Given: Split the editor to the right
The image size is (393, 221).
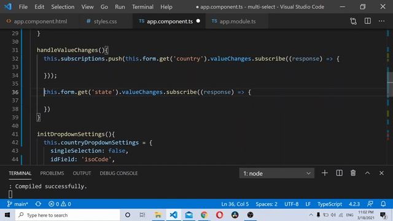Looking at the screenshot, I should [367, 21].
